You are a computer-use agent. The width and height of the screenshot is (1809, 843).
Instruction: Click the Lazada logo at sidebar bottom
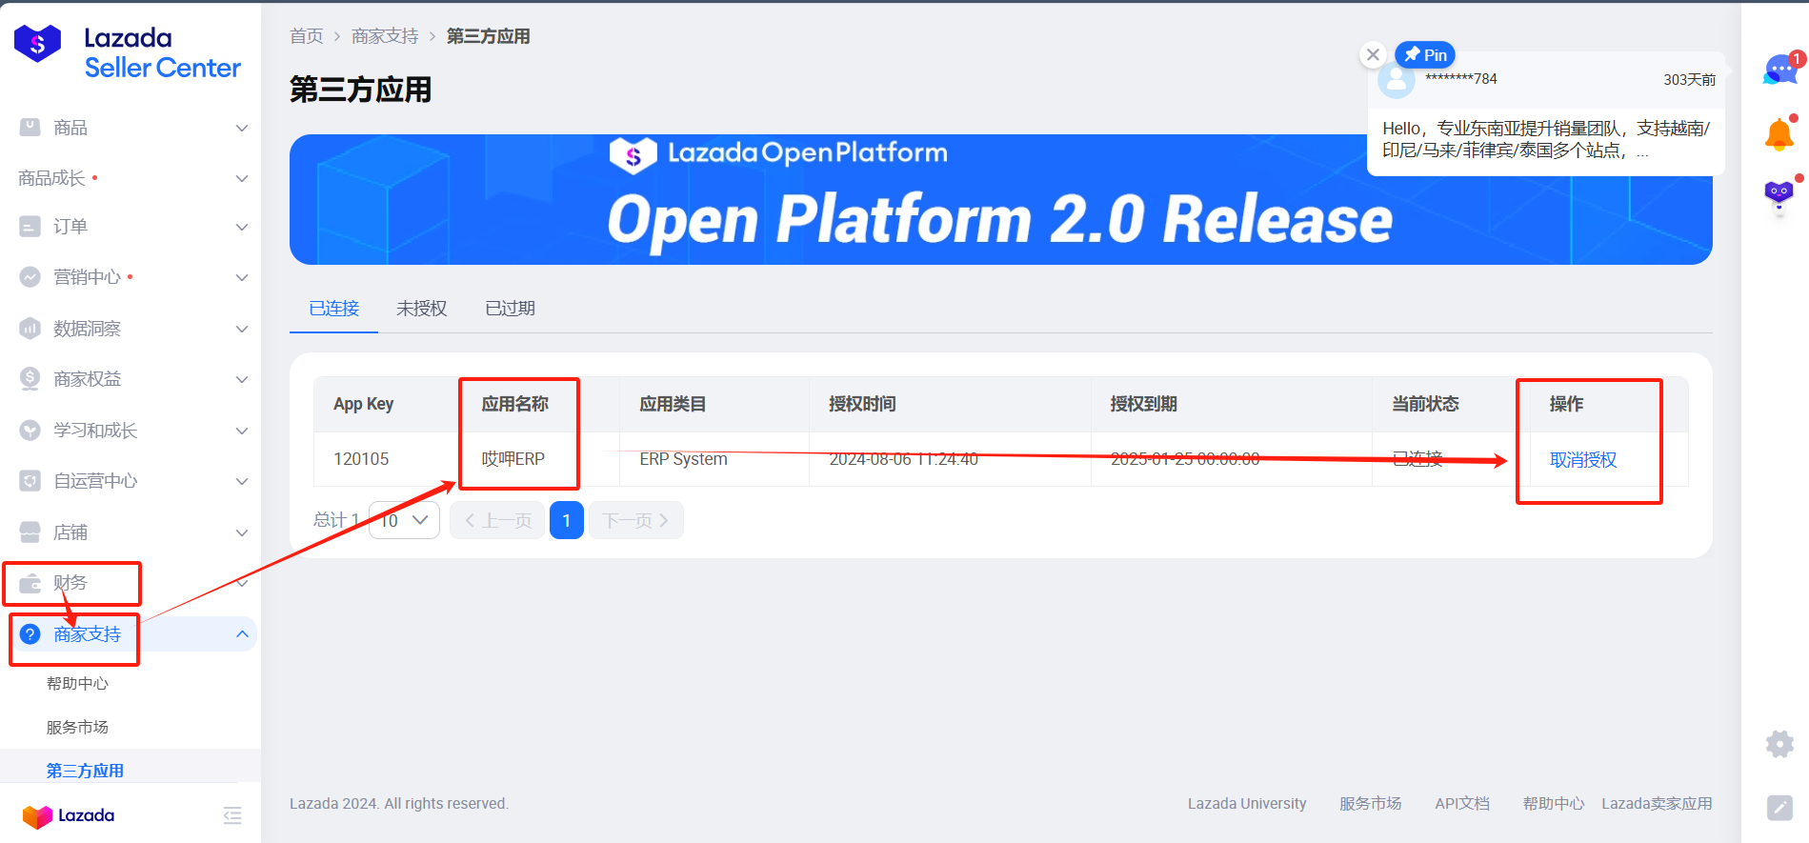[x=69, y=815]
